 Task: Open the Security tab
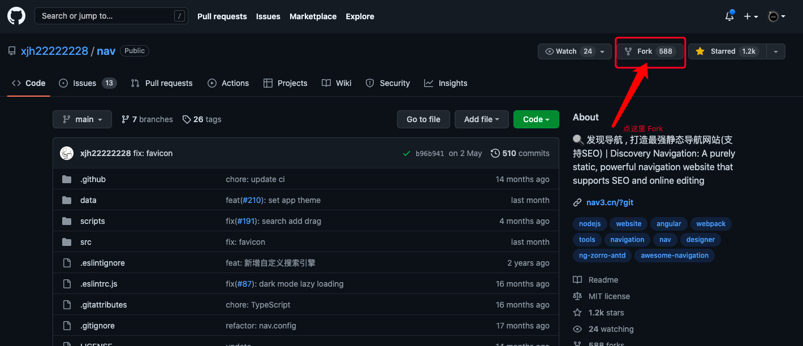click(388, 83)
